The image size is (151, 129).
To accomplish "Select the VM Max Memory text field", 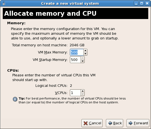I will (x=77, y=52).
